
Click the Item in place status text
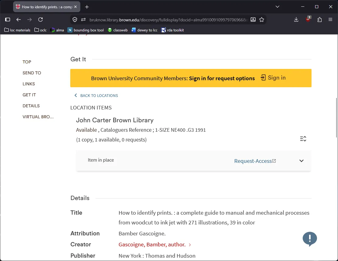pyautogui.click(x=101, y=160)
